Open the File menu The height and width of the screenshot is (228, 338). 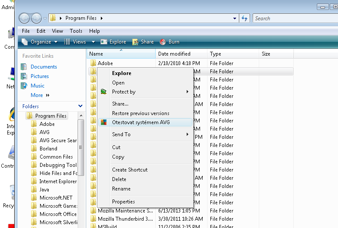point(26,31)
